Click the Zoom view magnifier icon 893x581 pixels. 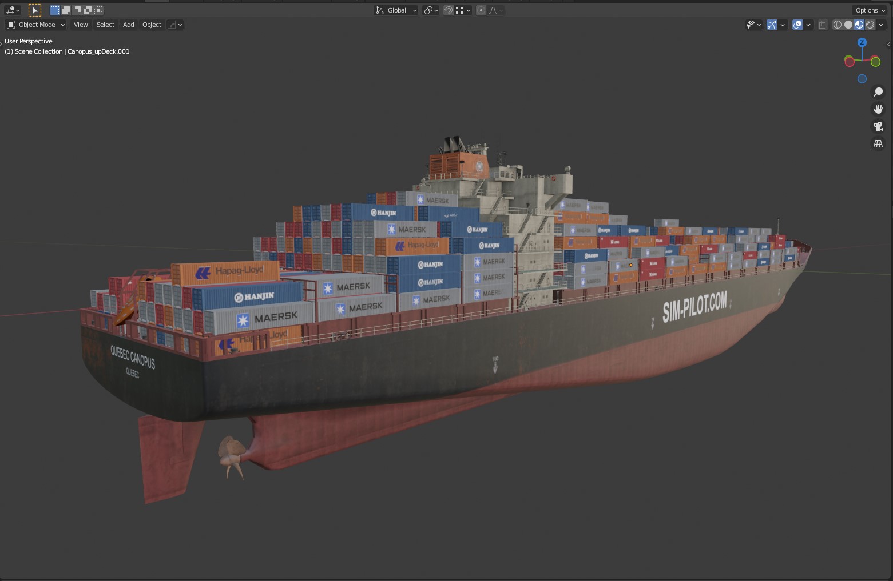878,92
